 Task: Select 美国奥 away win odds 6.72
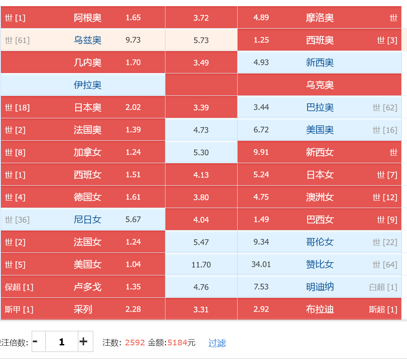coord(319,129)
